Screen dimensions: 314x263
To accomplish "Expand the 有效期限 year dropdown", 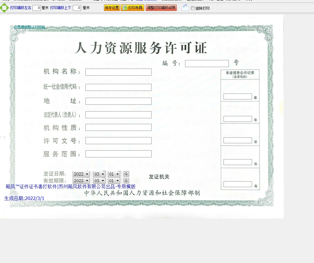I will (x=81, y=181).
